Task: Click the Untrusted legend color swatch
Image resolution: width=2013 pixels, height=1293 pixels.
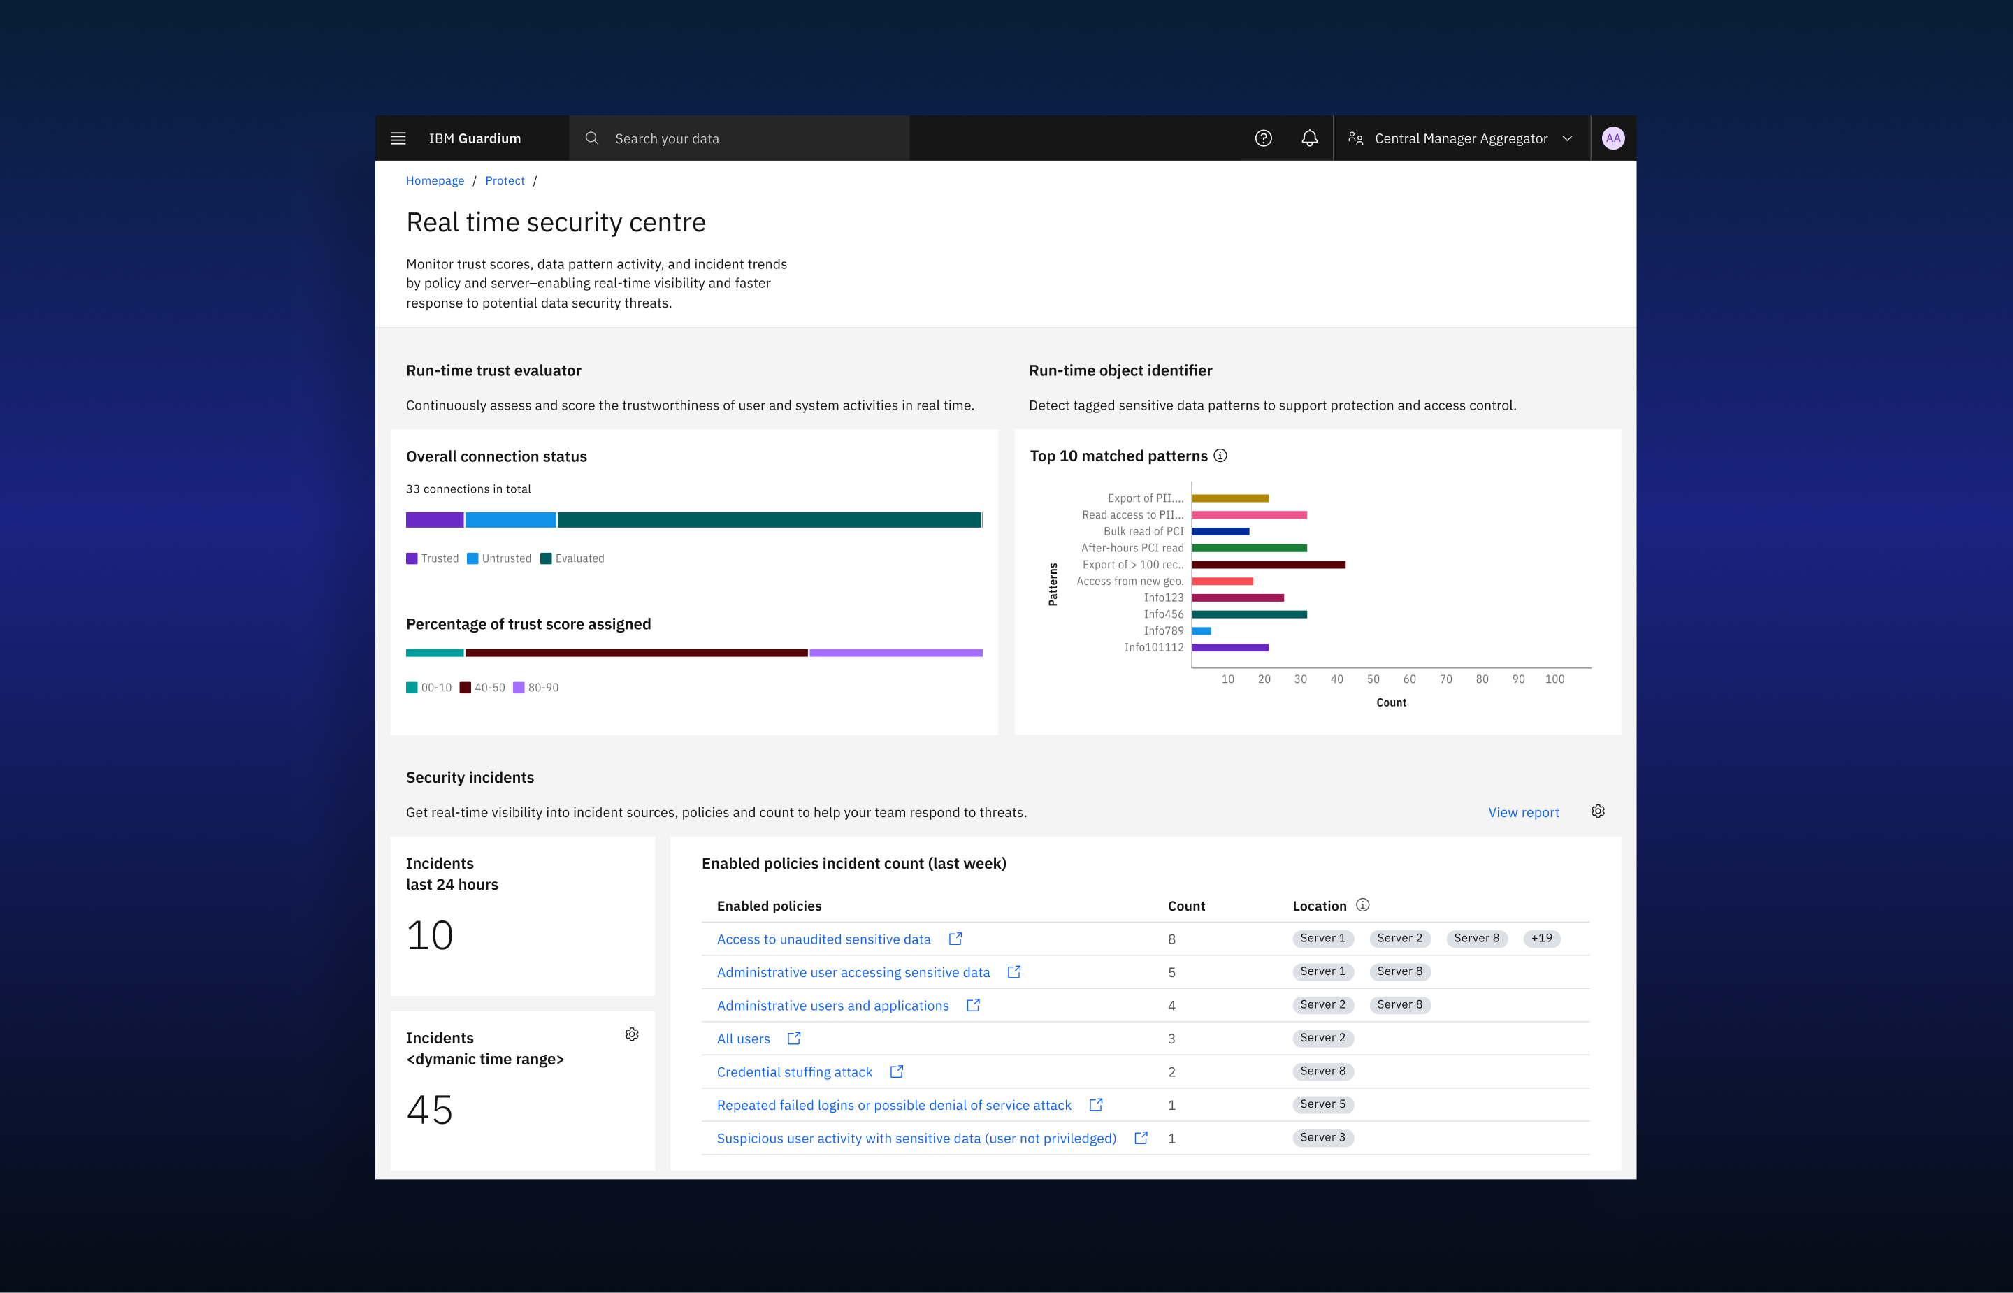Action: click(x=472, y=558)
